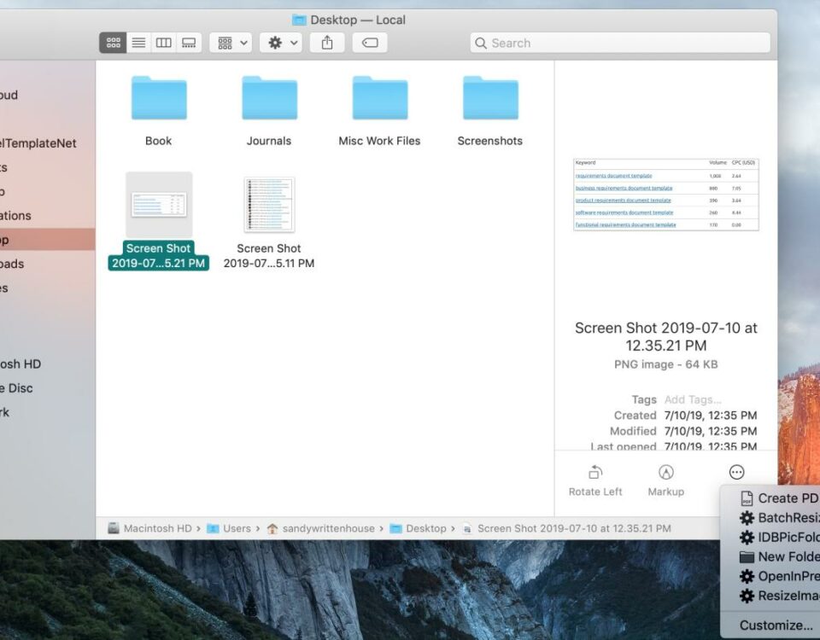Click the Desktop — Local window title

(349, 20)
